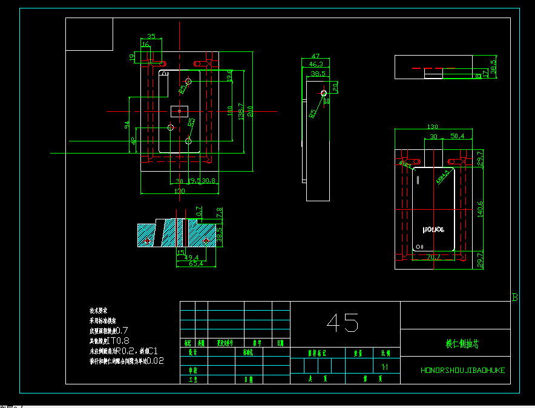Select the "65.4" dimension text

[196, 264]
